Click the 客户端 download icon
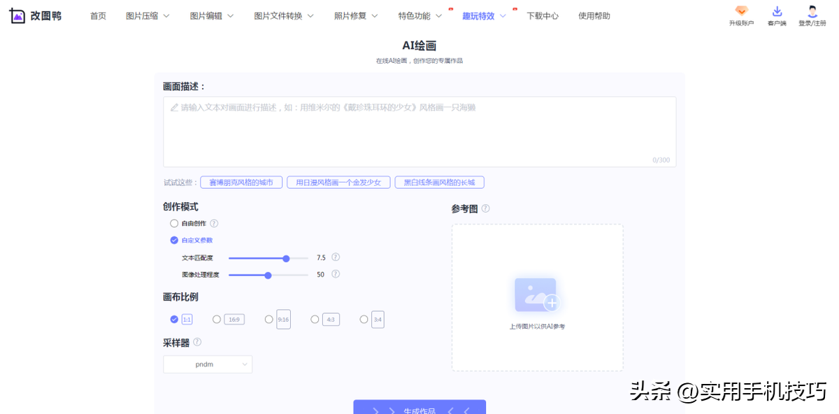 (x=777, y=10)
